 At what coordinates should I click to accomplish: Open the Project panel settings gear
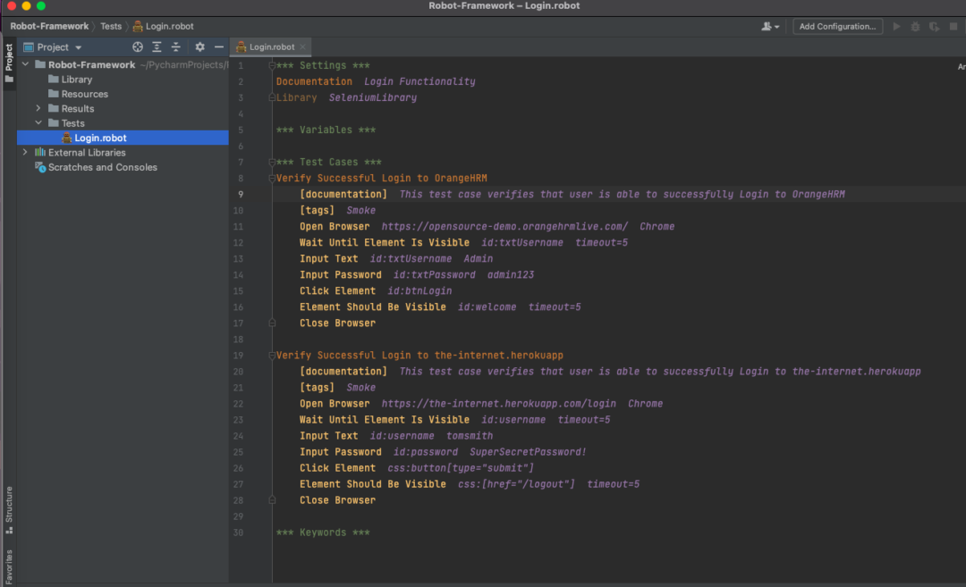(199, 46)
